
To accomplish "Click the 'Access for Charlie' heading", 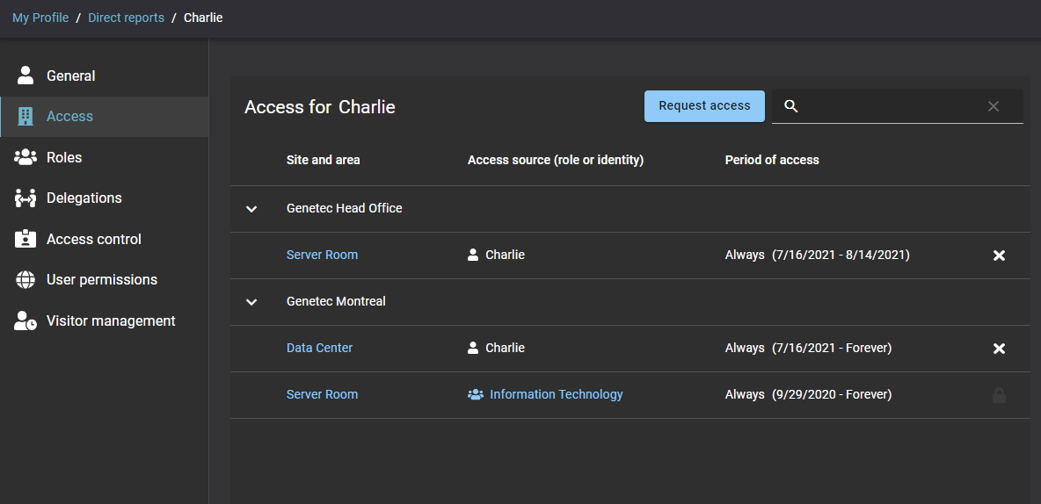I will pyautogui.click(x=319, y=107).
